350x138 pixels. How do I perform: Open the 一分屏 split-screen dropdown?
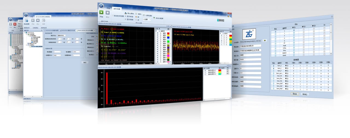coord(147,20)
